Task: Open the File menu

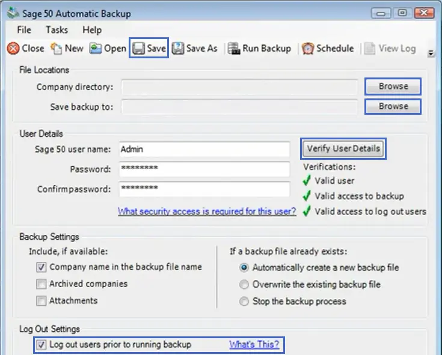Action: click(x=24, y=30)
